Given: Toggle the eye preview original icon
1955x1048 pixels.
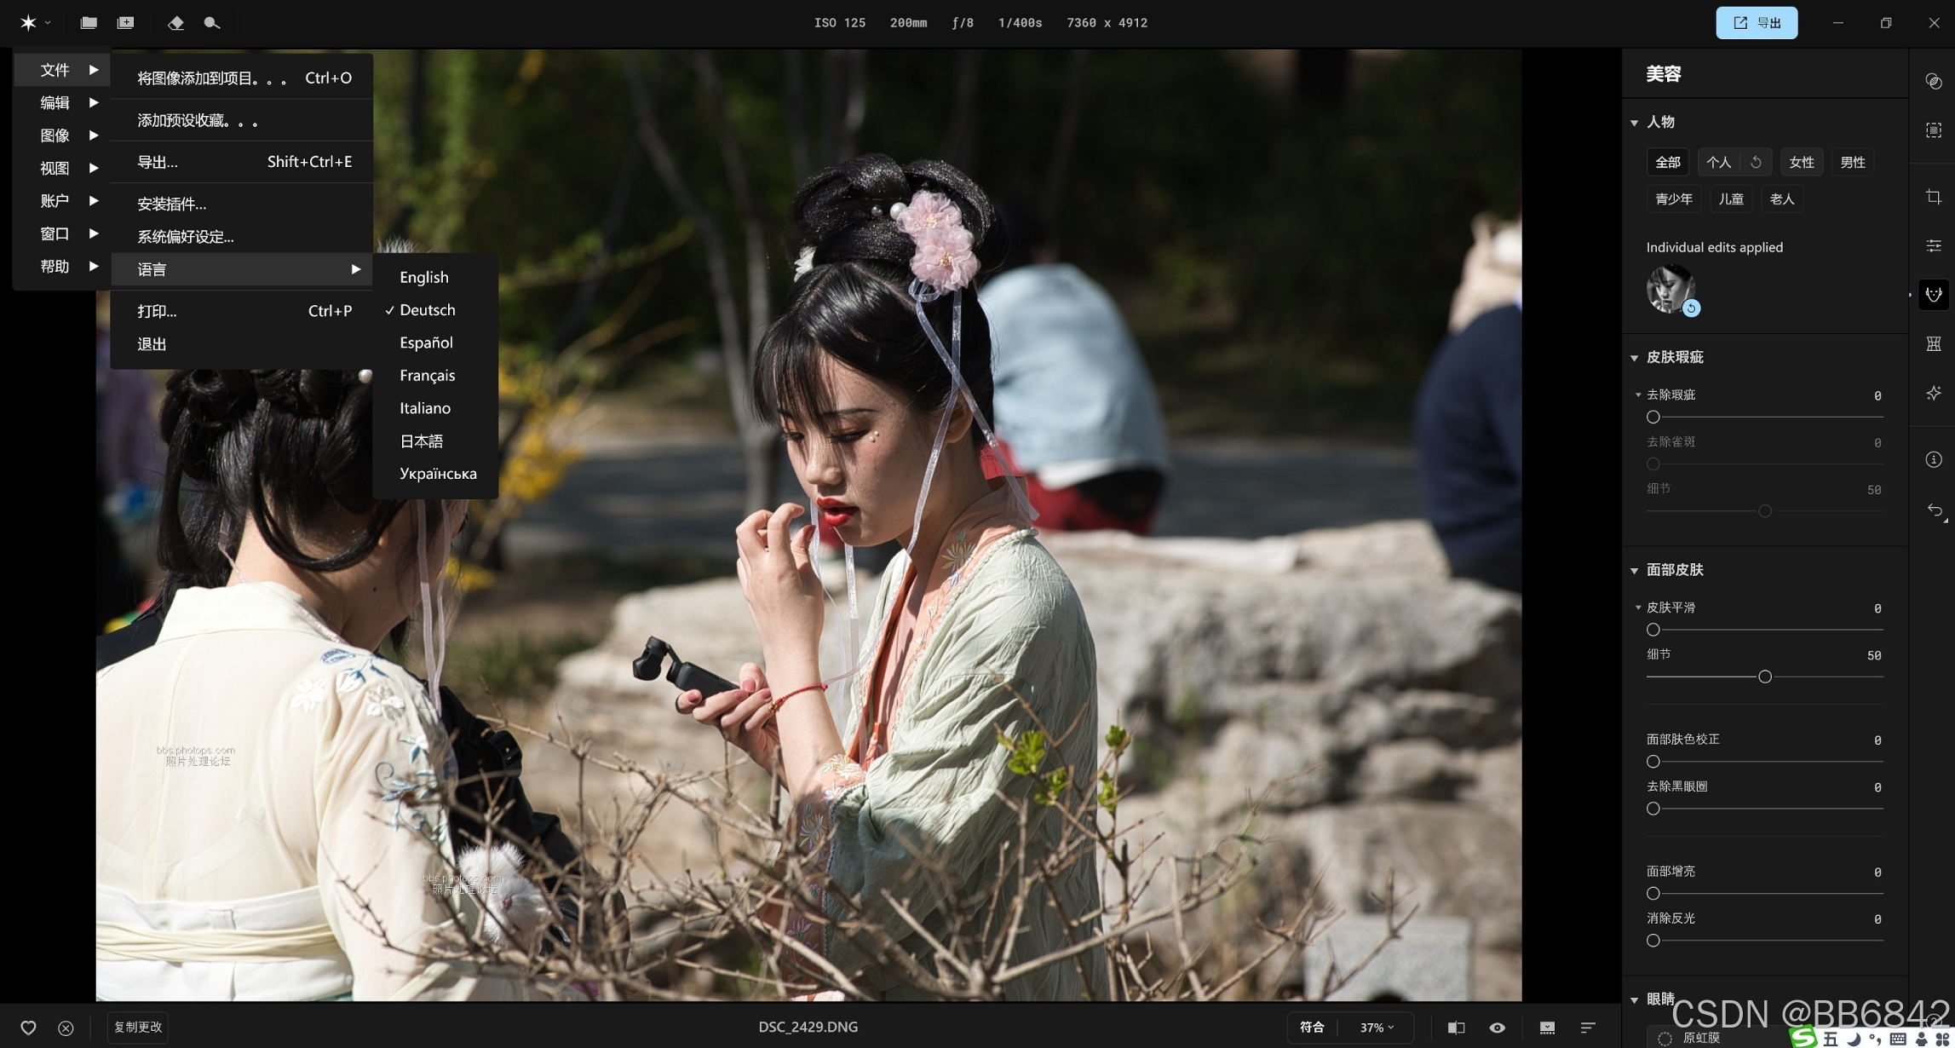Looking at the screenshot, I should coord(1497,1028).
